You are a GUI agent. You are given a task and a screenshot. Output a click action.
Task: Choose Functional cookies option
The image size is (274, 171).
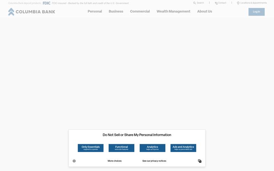pyautogui.click(x=121, y=148)
